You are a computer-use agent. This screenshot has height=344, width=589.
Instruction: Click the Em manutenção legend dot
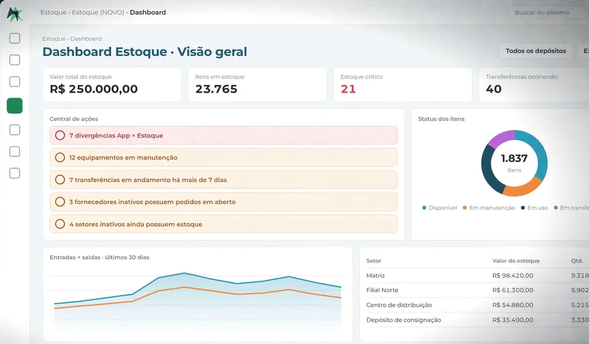(464, 208)
